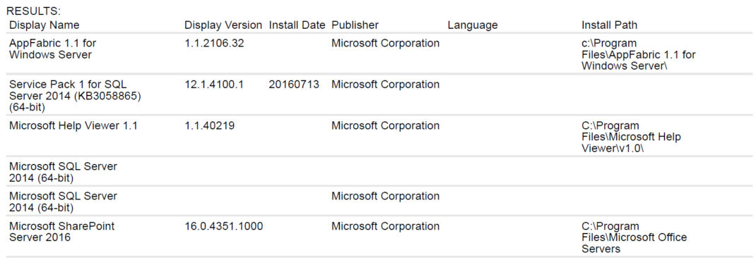
Task: Click the Microsoft Office Servers install path
Action: tap(634, 237)
